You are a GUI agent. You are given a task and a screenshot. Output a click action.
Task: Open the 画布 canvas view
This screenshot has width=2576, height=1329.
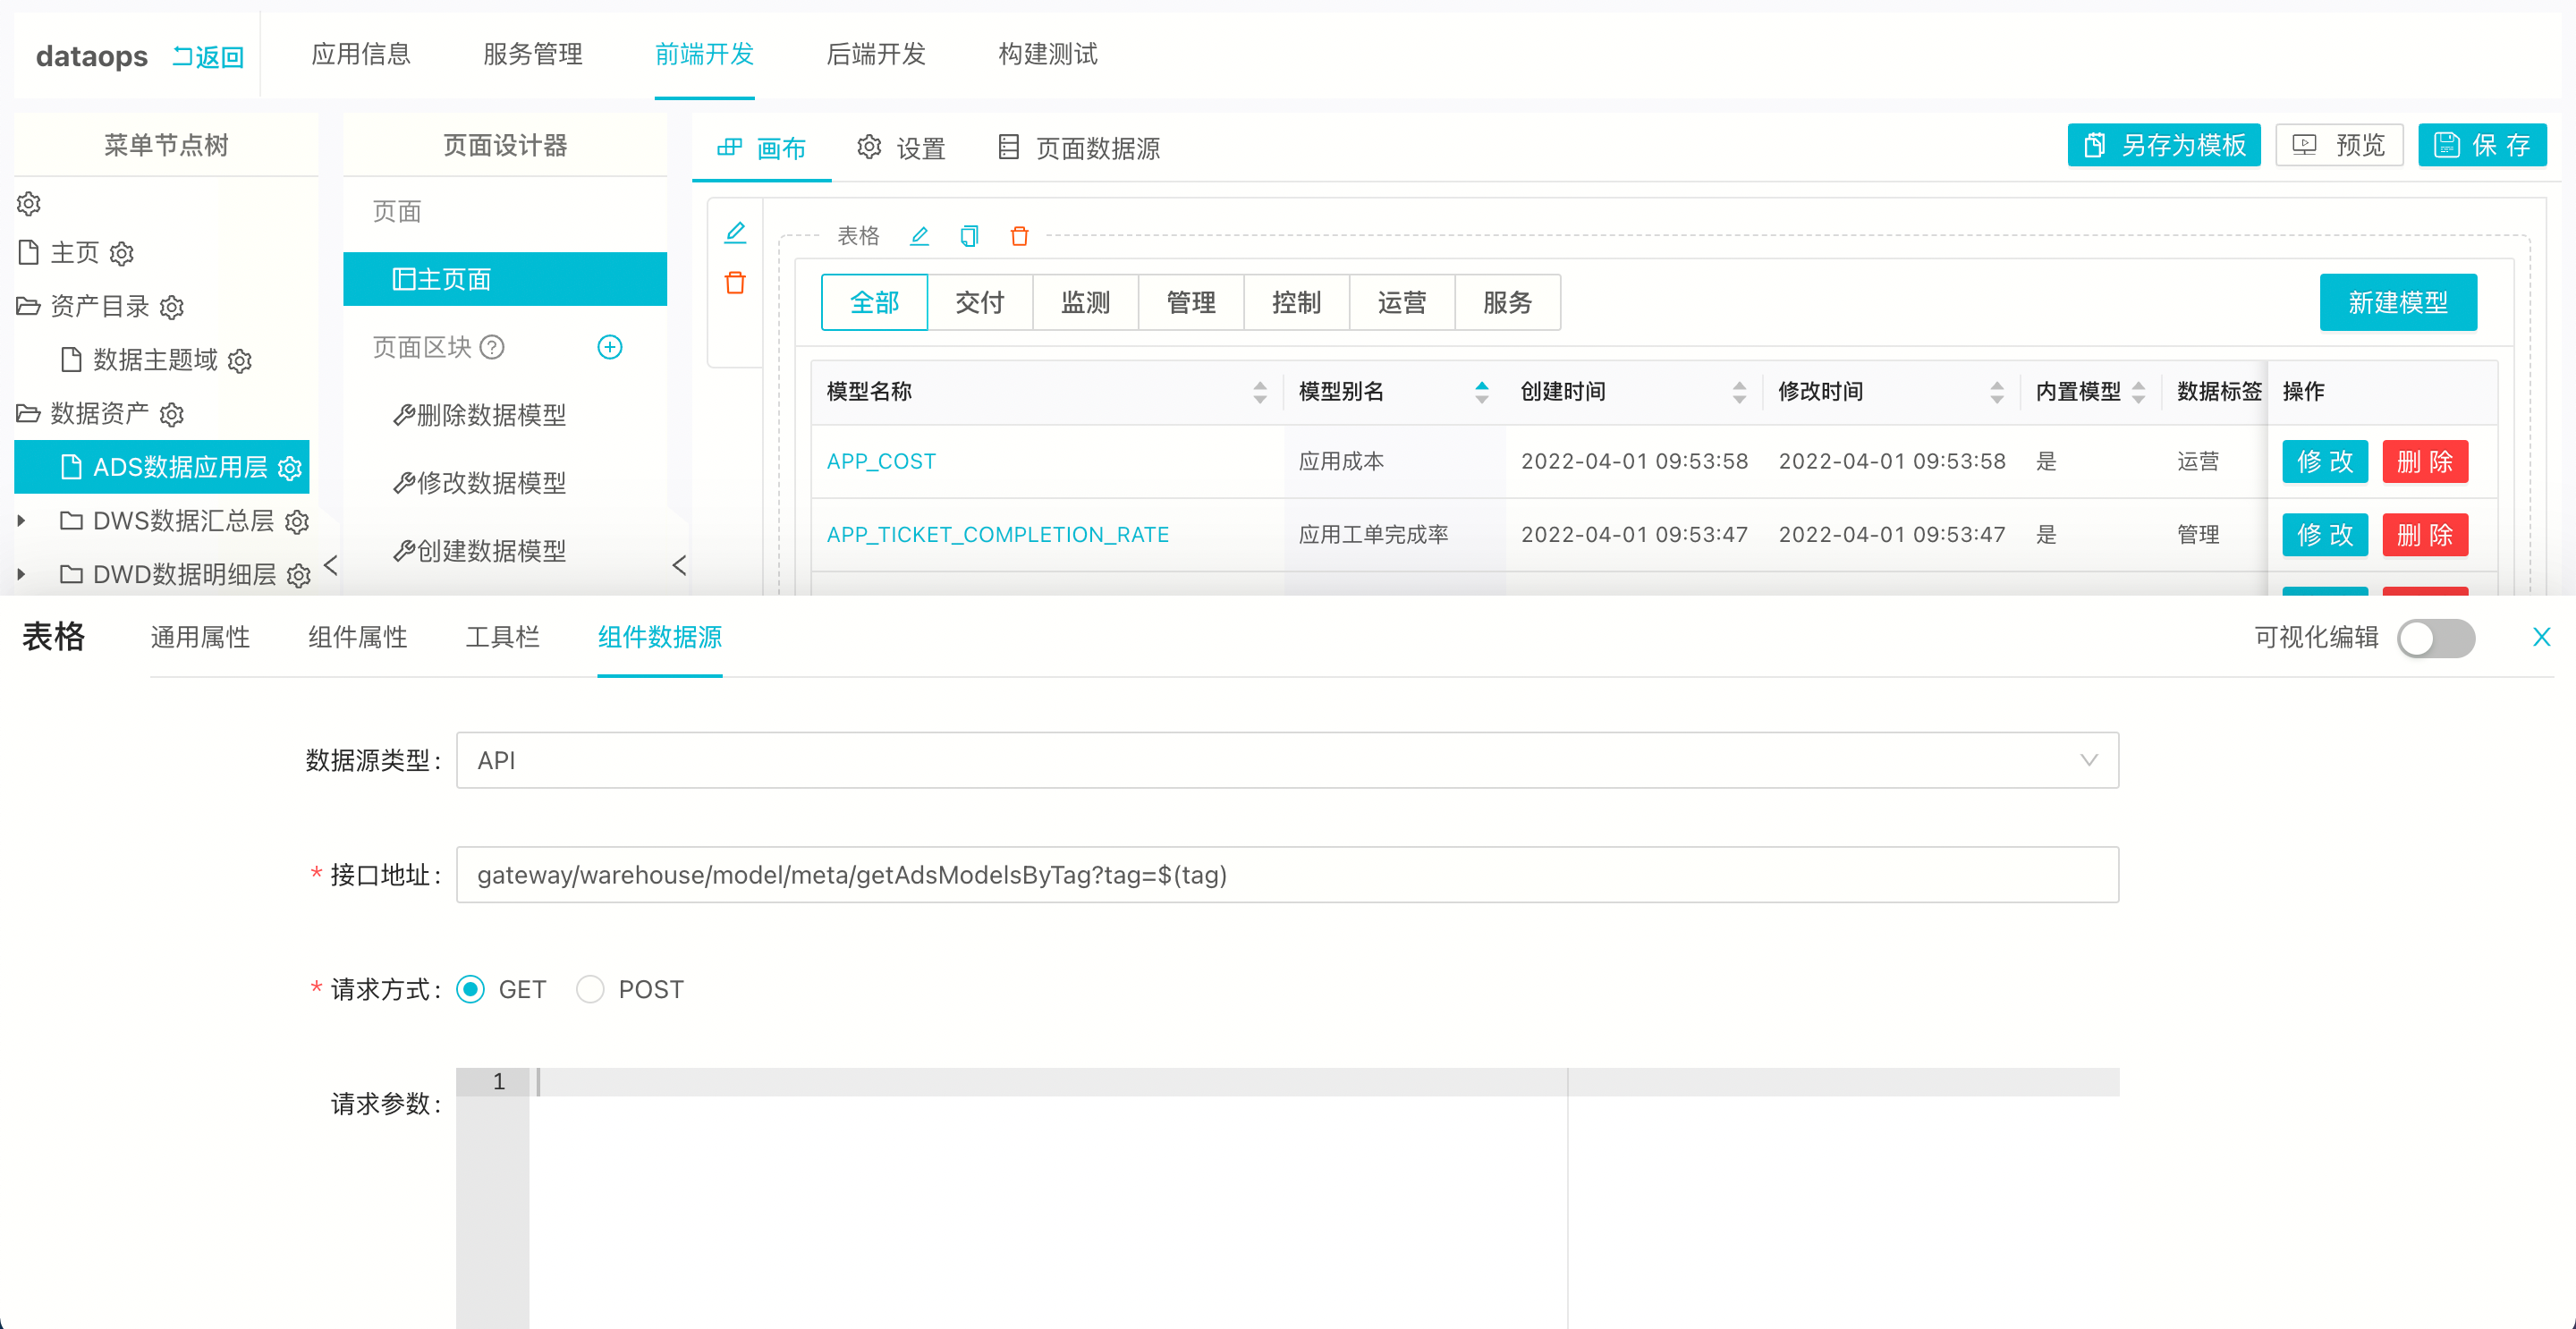[762, 148]
